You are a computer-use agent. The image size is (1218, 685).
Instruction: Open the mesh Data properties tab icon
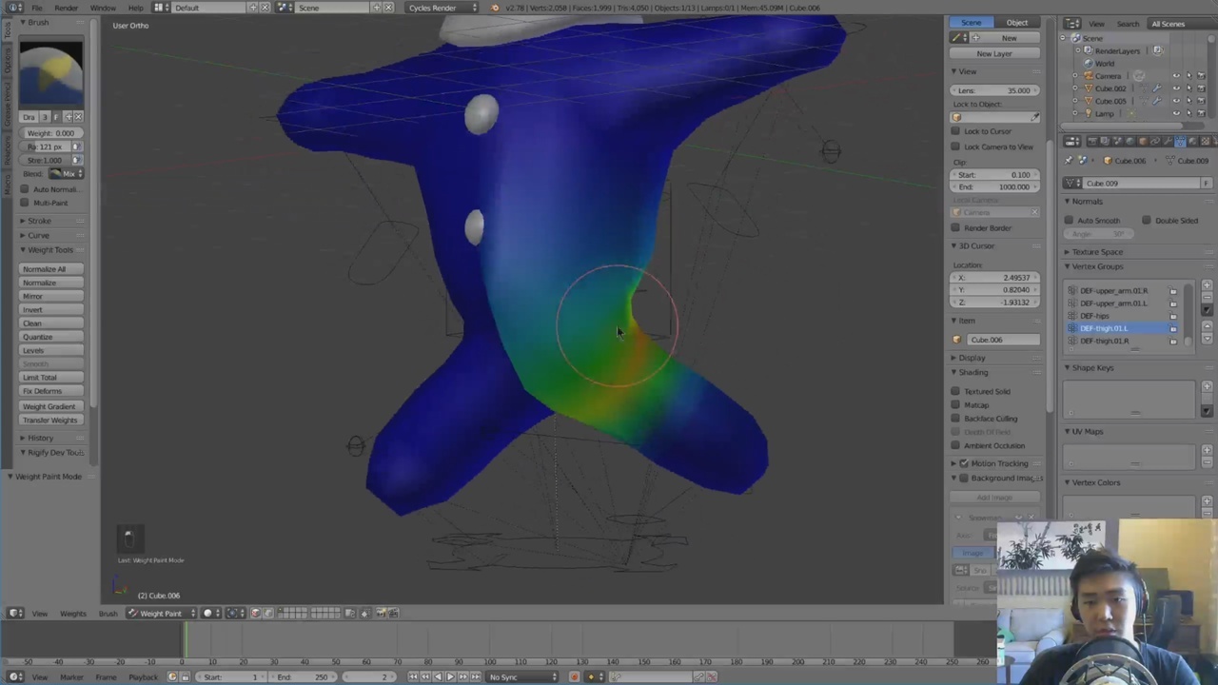click(1180, 142)
